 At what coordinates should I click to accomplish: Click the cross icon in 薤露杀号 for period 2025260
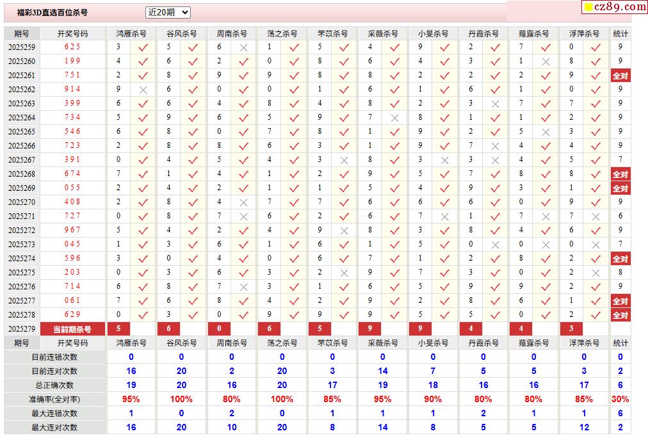coord(546,61)
